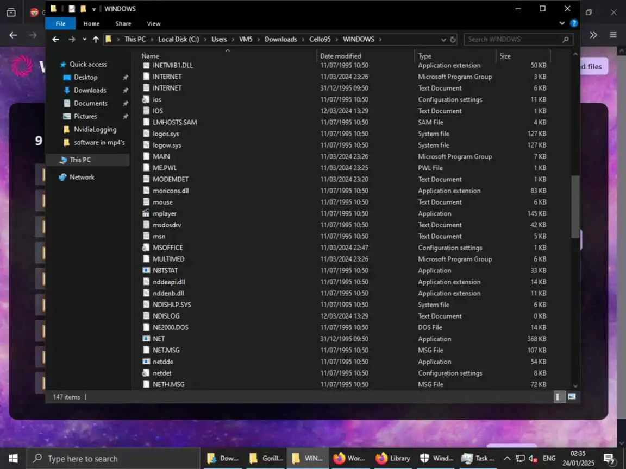Select the LMHOSTS.SAM file

point(175,122)
